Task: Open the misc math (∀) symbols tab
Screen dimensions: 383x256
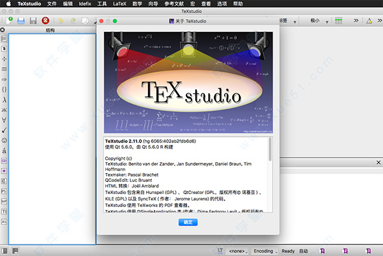Action: (x=4, y=120)
